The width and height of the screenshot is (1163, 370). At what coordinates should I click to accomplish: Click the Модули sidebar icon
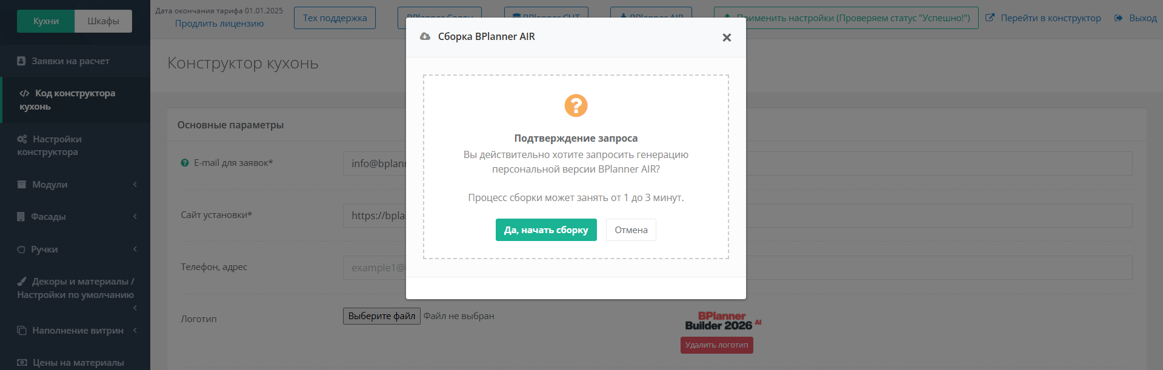(x=22, y=184)
